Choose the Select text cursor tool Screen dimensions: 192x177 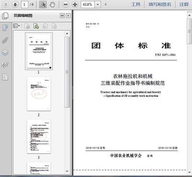click(x=43, y=4)
